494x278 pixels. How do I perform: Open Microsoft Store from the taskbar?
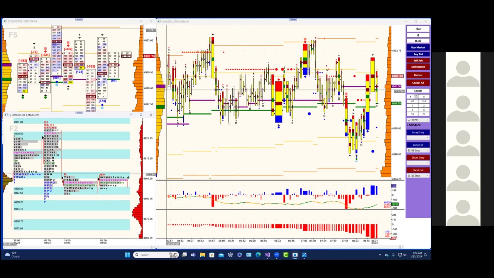211,255
